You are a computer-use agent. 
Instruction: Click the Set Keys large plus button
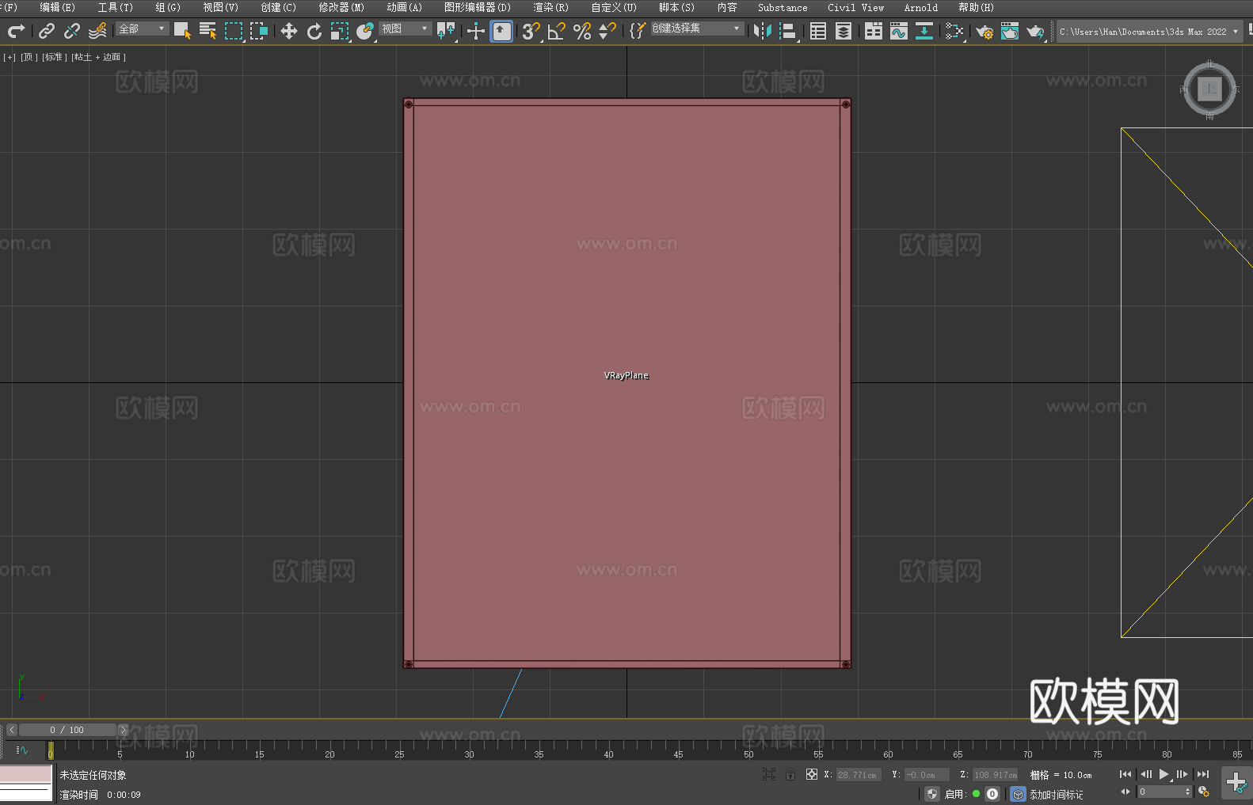pyautogui.click(x=1236, y=783)
